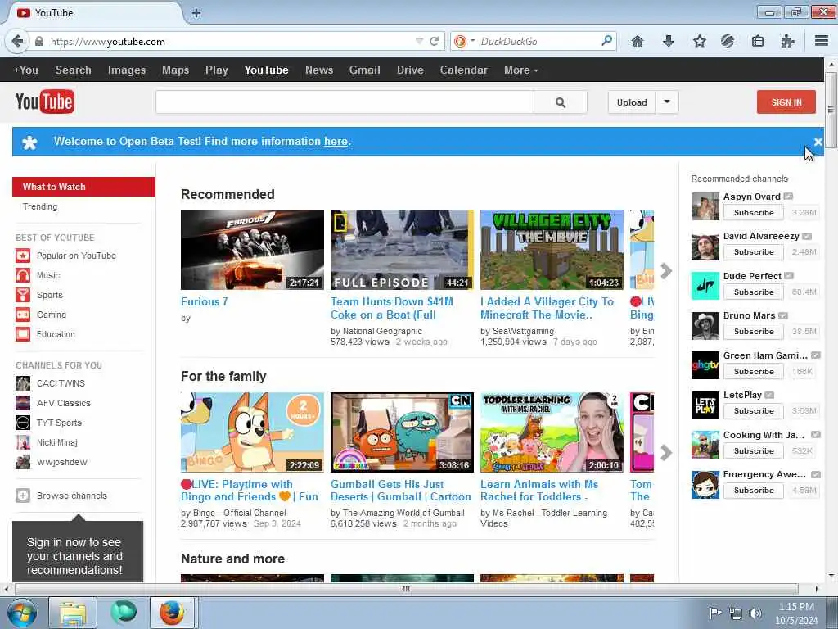
Task: Click the red SIGN IN button
Action: pos(786,102)
